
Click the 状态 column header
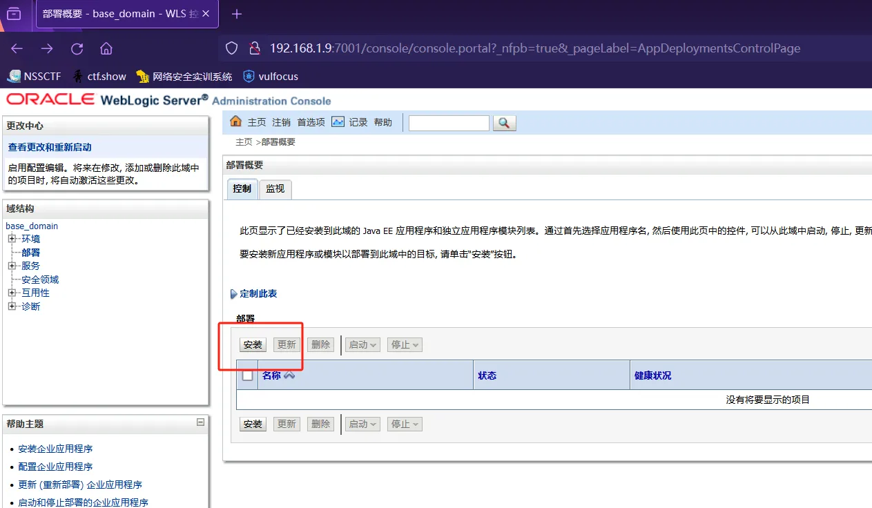[487, 375]
